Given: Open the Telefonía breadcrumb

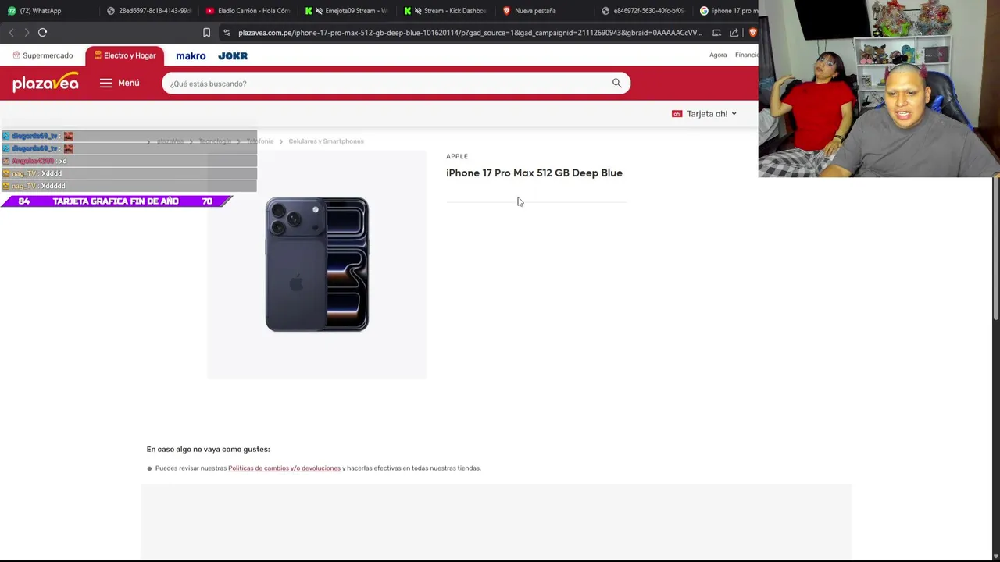Looking at the screenshot, I should (260, 141).
